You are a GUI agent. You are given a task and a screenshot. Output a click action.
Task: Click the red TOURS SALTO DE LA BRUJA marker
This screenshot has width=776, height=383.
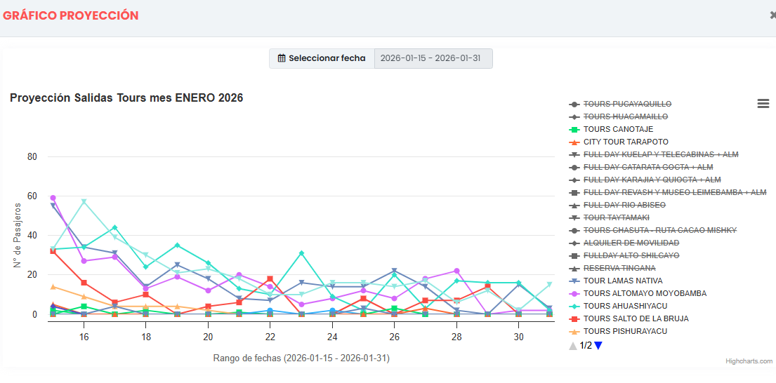574,318
